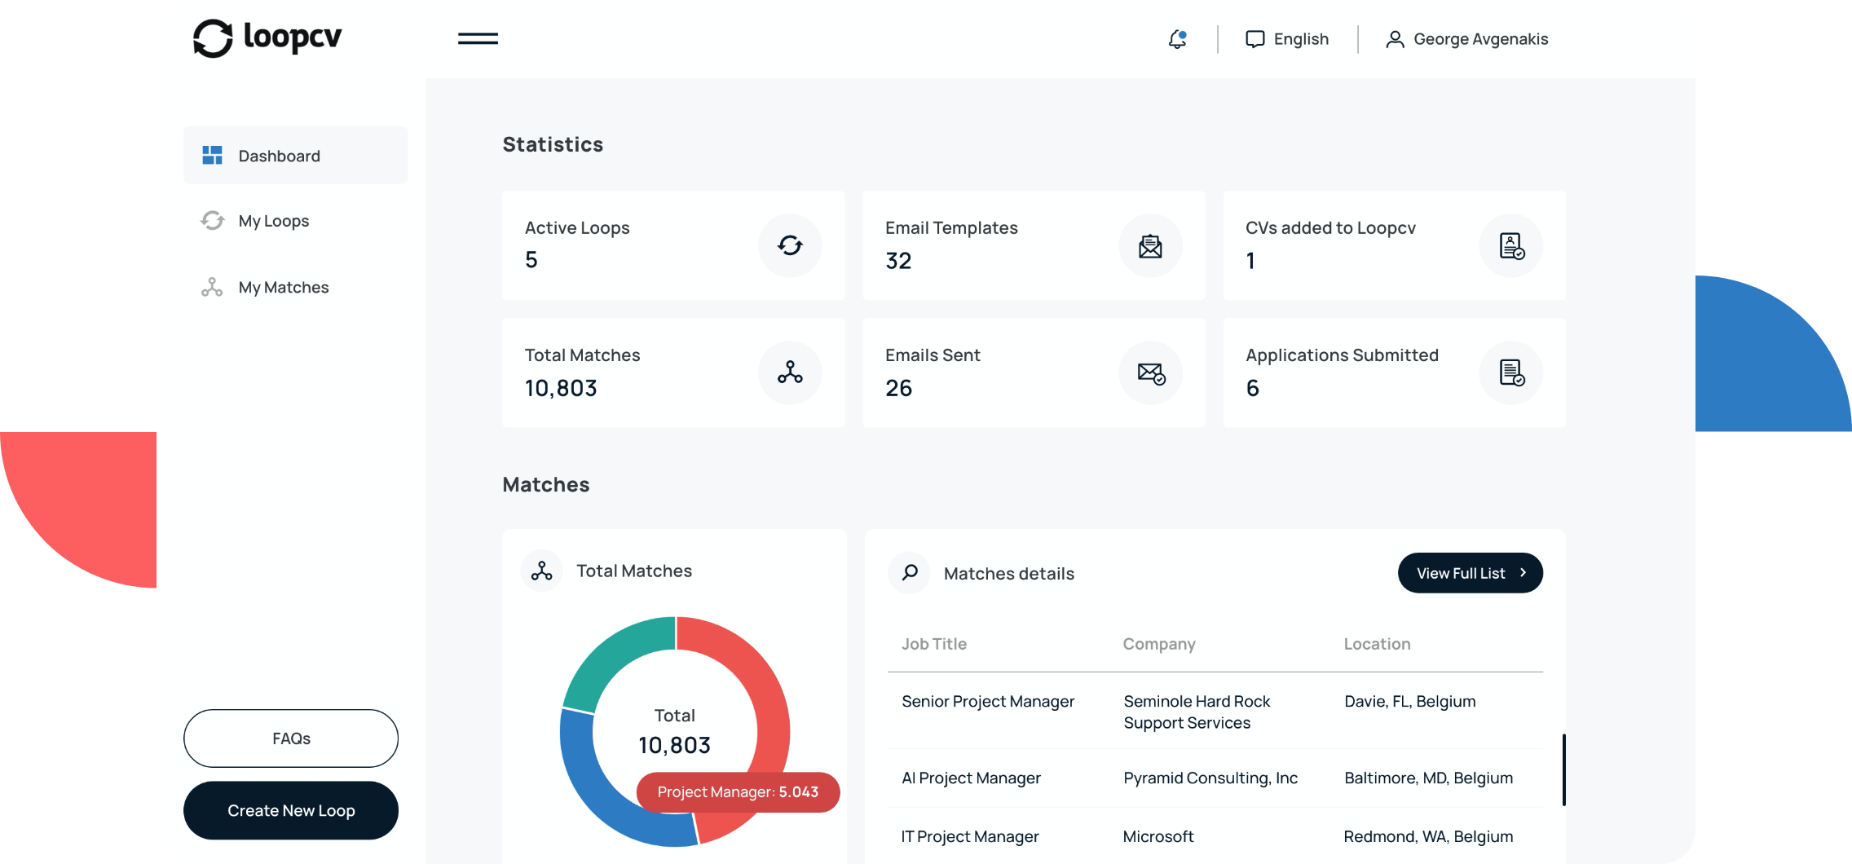This screenshot has height=864, width=1852.
Task: Click the Emails Sent envelope icon
Action: click(x=1150, y=372)
